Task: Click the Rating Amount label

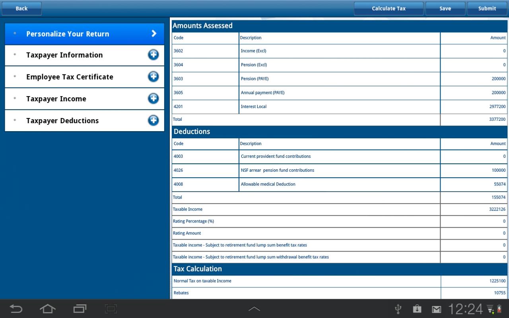Action: [x=187, y=233]
